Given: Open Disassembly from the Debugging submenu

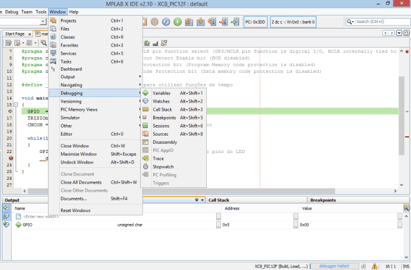Looking at the screenshot, I should [x=174, y=142].
